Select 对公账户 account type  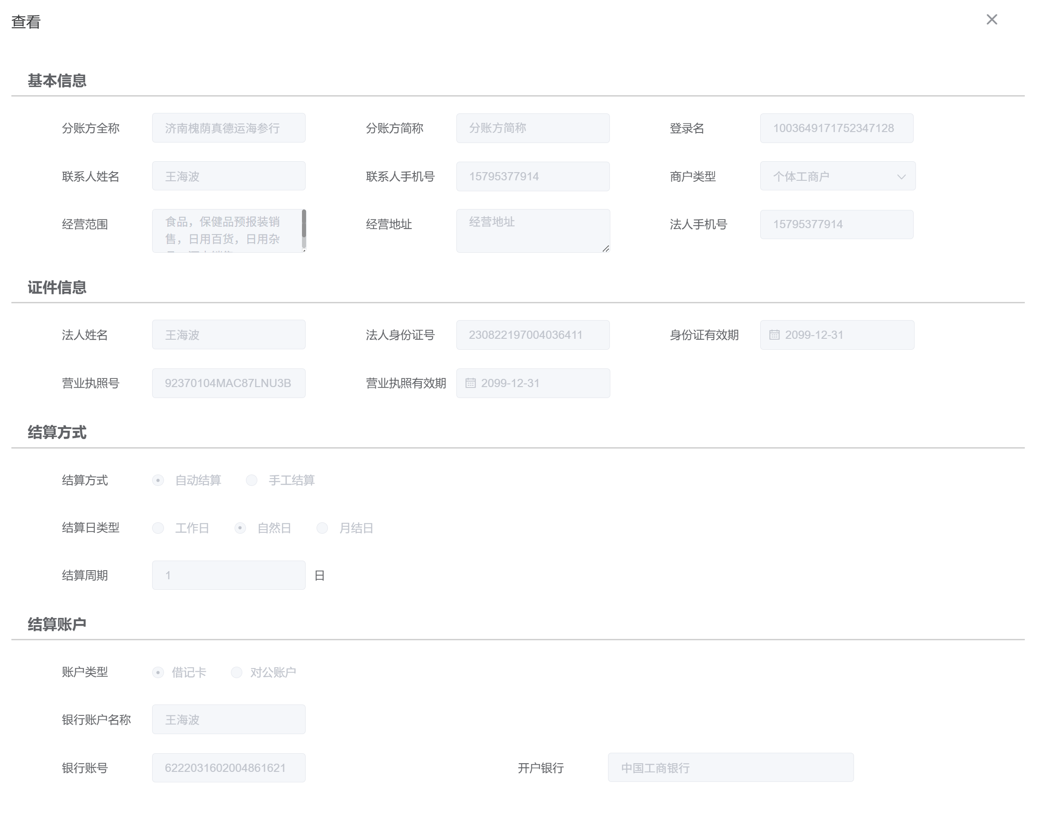point(236,672)
